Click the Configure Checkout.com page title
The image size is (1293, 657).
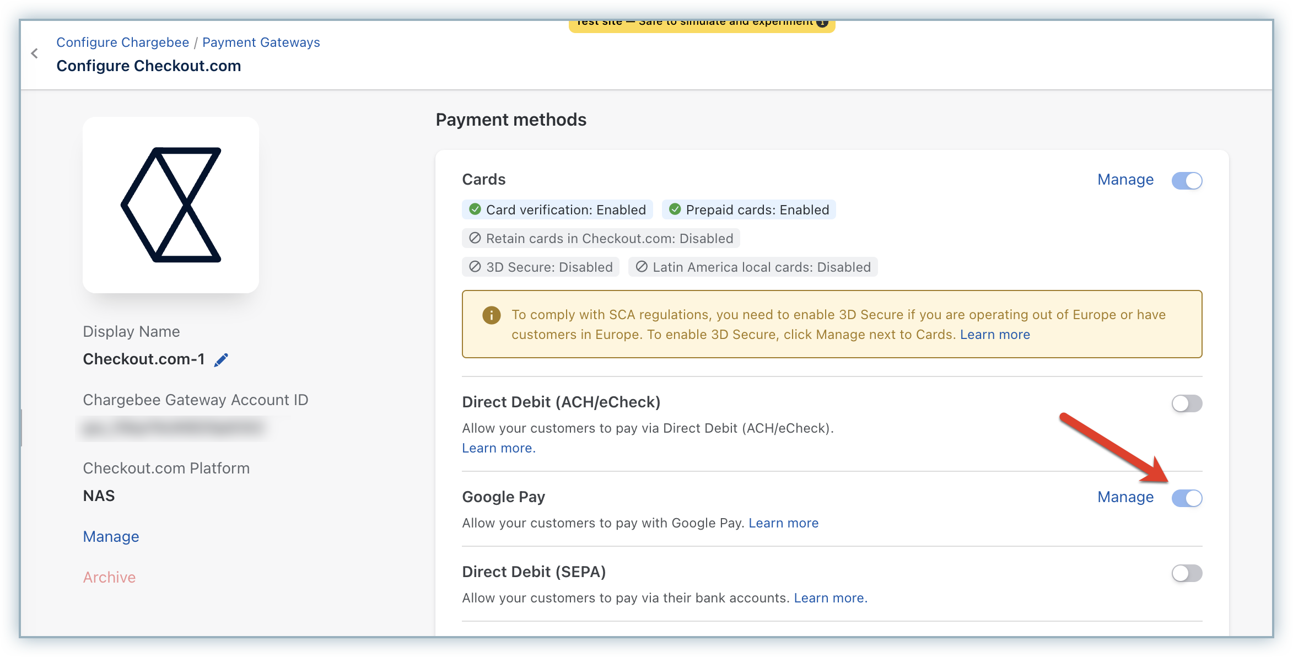[x=149, y=66]
